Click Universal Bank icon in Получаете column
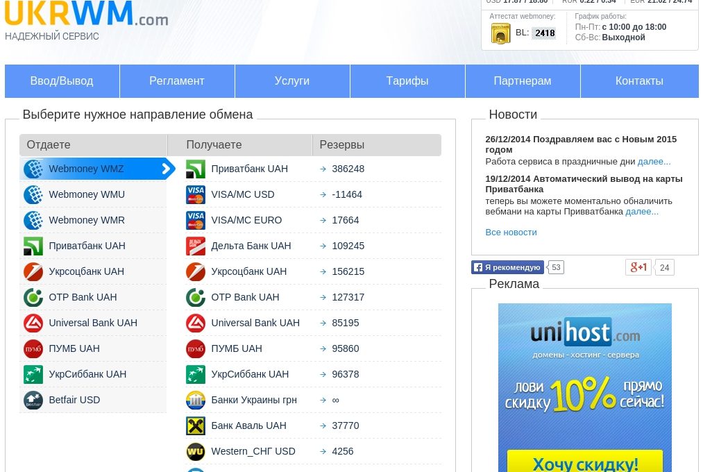This screenshot has width=703, height=472. 196,323
